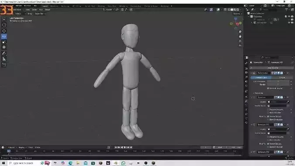Toggle Preserve Volume in first Armature modifier
295x166 pixels.
coord(268,109)
